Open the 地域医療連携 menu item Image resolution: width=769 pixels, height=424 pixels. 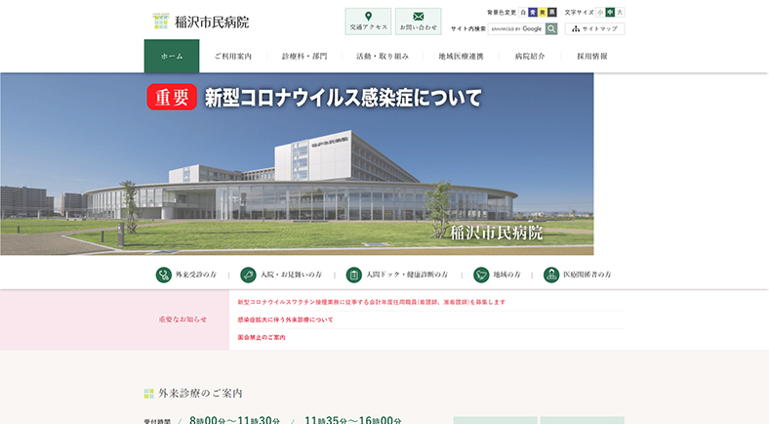461,57
